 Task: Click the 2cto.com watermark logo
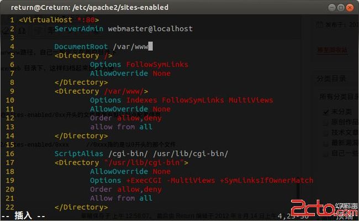point(324,208)
